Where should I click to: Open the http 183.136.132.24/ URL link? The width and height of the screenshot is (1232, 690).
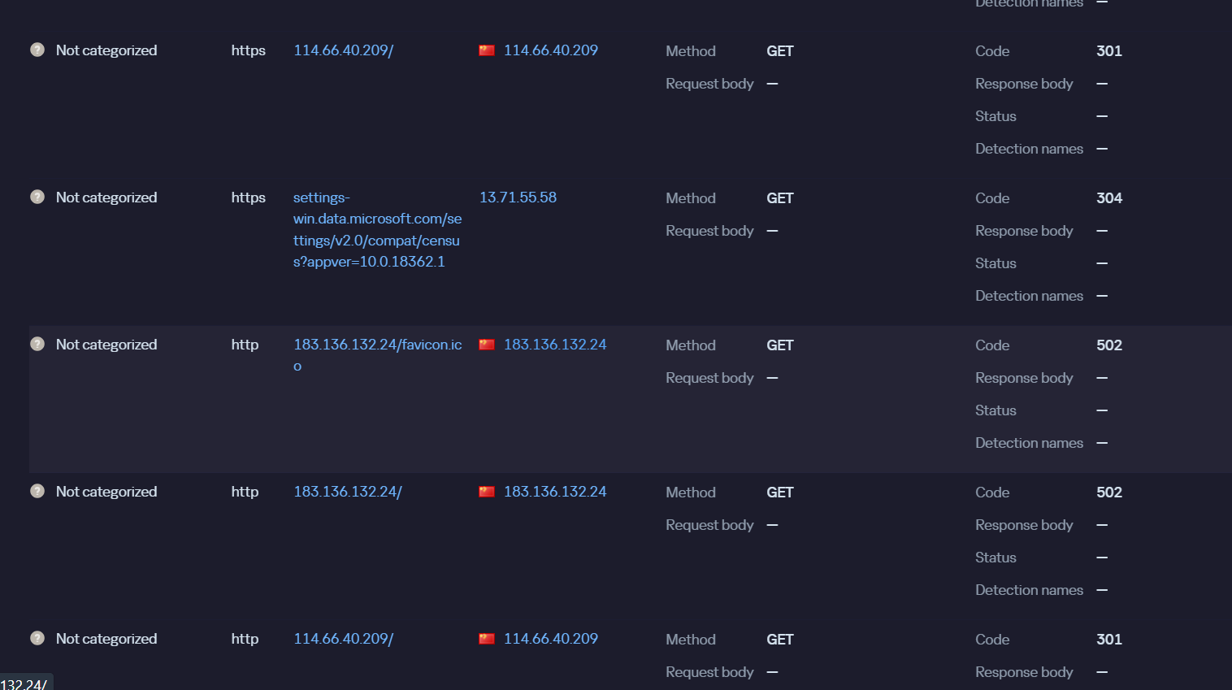click(347, 492)
